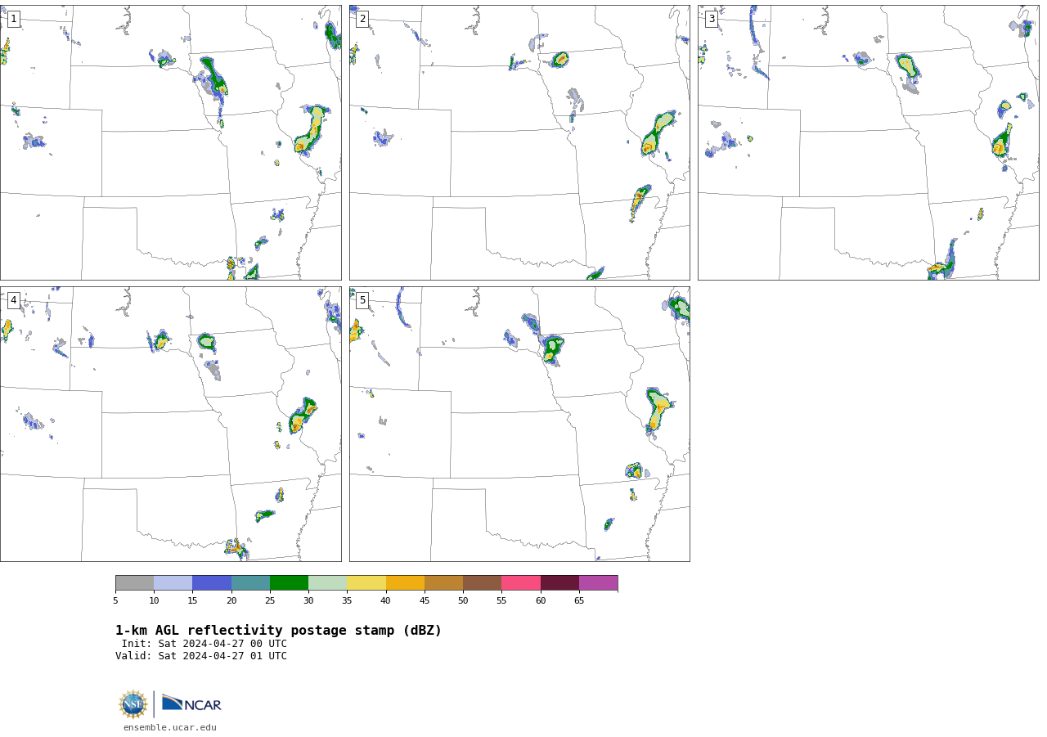Click the yellow 35-40 dBZ swatch
The width and height of the screenshot is (1047, 737).
click(x=366, y=582)
